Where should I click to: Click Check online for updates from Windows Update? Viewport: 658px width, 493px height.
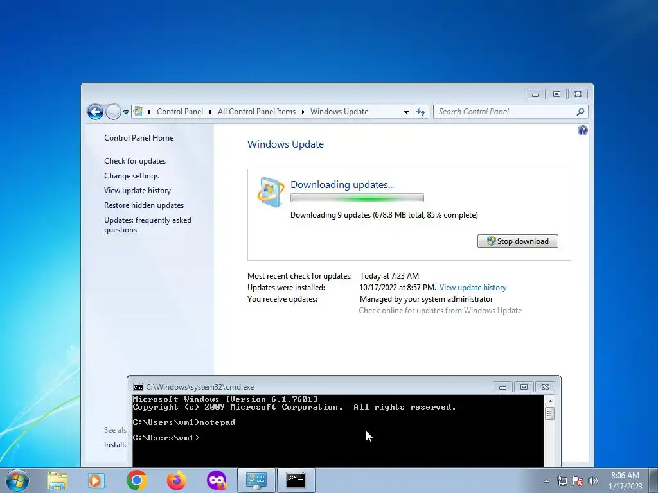(x=440, y=311)
